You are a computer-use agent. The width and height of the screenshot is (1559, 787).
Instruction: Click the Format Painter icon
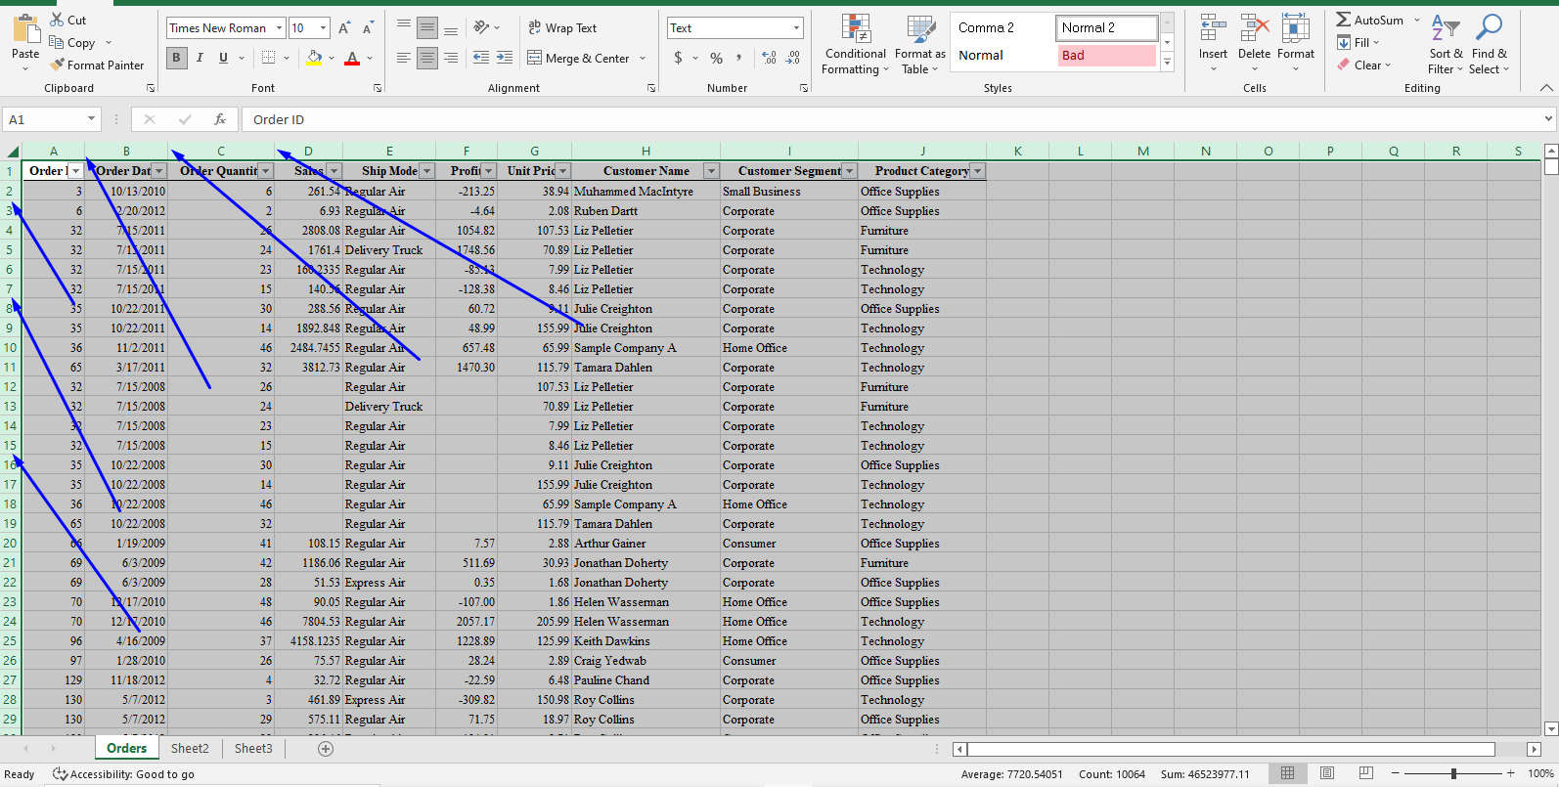pos(58,66)
